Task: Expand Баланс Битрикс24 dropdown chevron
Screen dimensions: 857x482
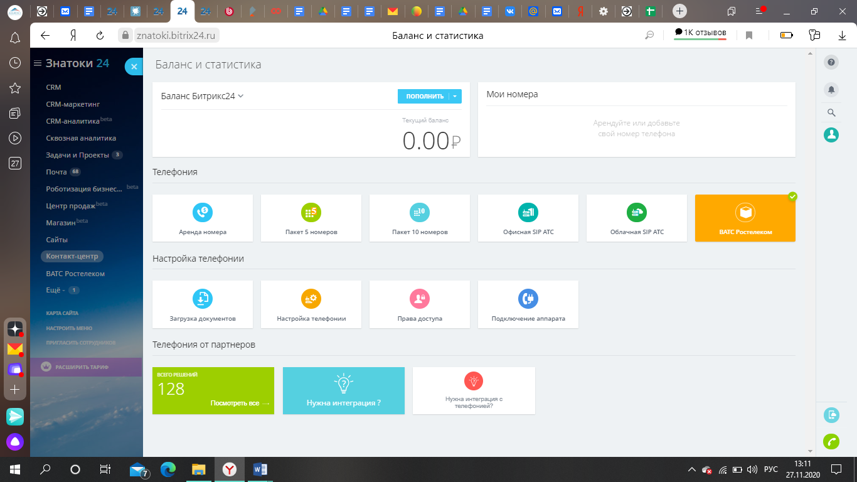Action: coord(241,96)
